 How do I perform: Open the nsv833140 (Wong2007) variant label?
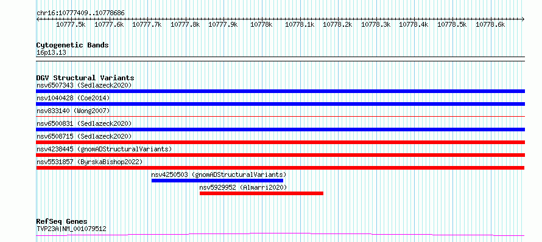pos(73,111)
